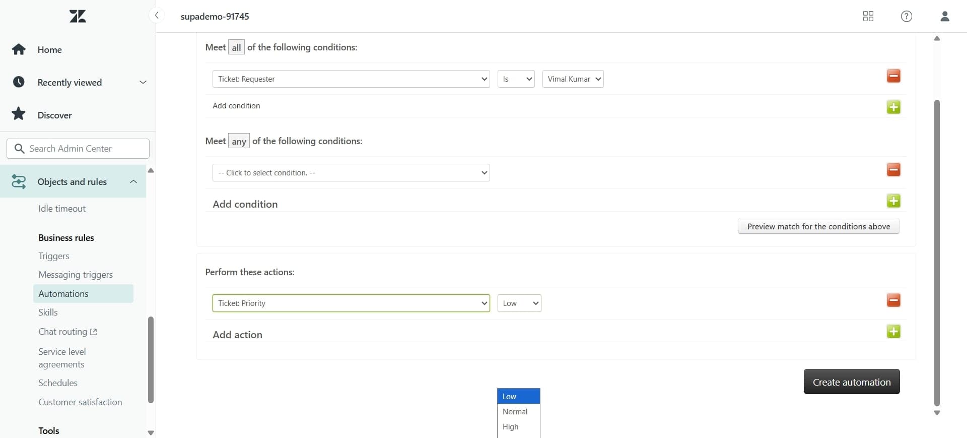This screenshot has width=967, height=438.
Task: Click the main page scrollbar thumb
Action: click(x=937, y=252)
